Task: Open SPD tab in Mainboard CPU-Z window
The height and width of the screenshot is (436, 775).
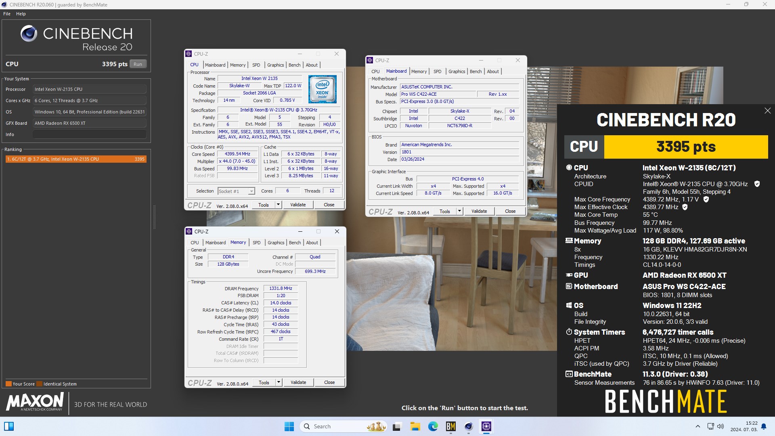Action: (438, 71)
